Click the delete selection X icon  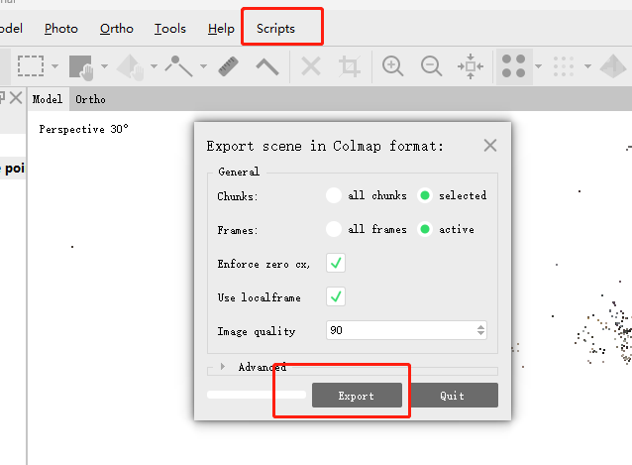point(311,66)
